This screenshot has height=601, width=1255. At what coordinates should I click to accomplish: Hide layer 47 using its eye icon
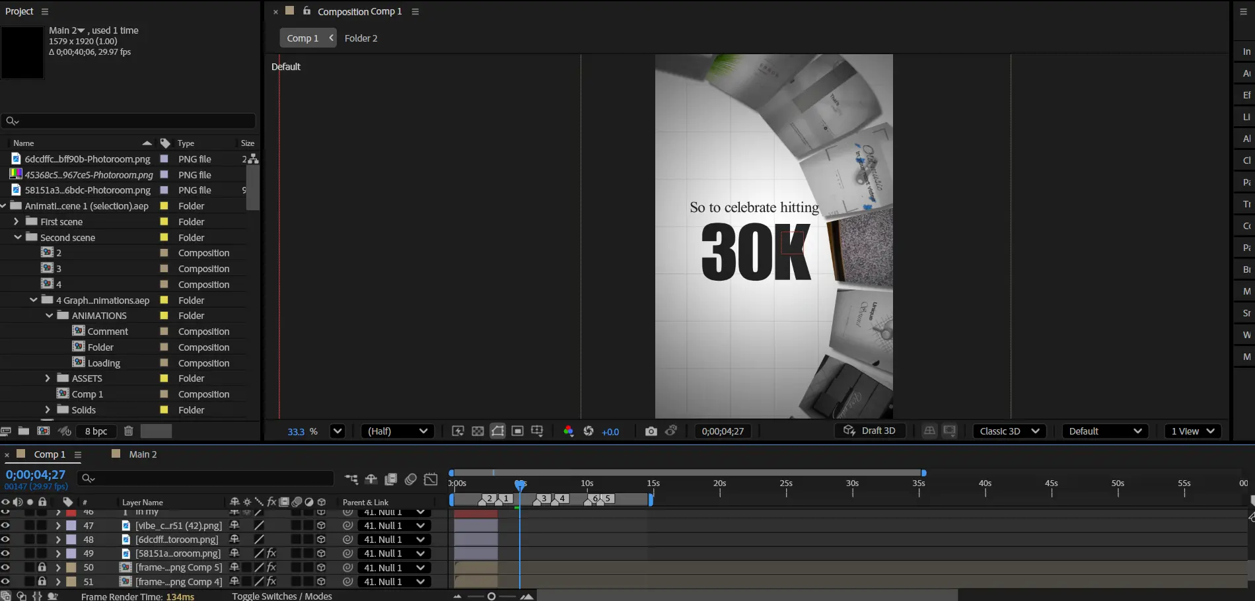(5, 526)
